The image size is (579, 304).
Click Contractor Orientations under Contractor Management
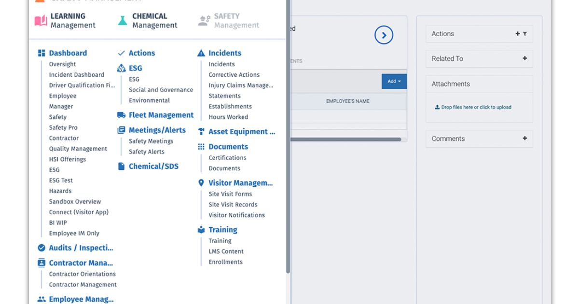pyautogui.click(x=83, y=274)
